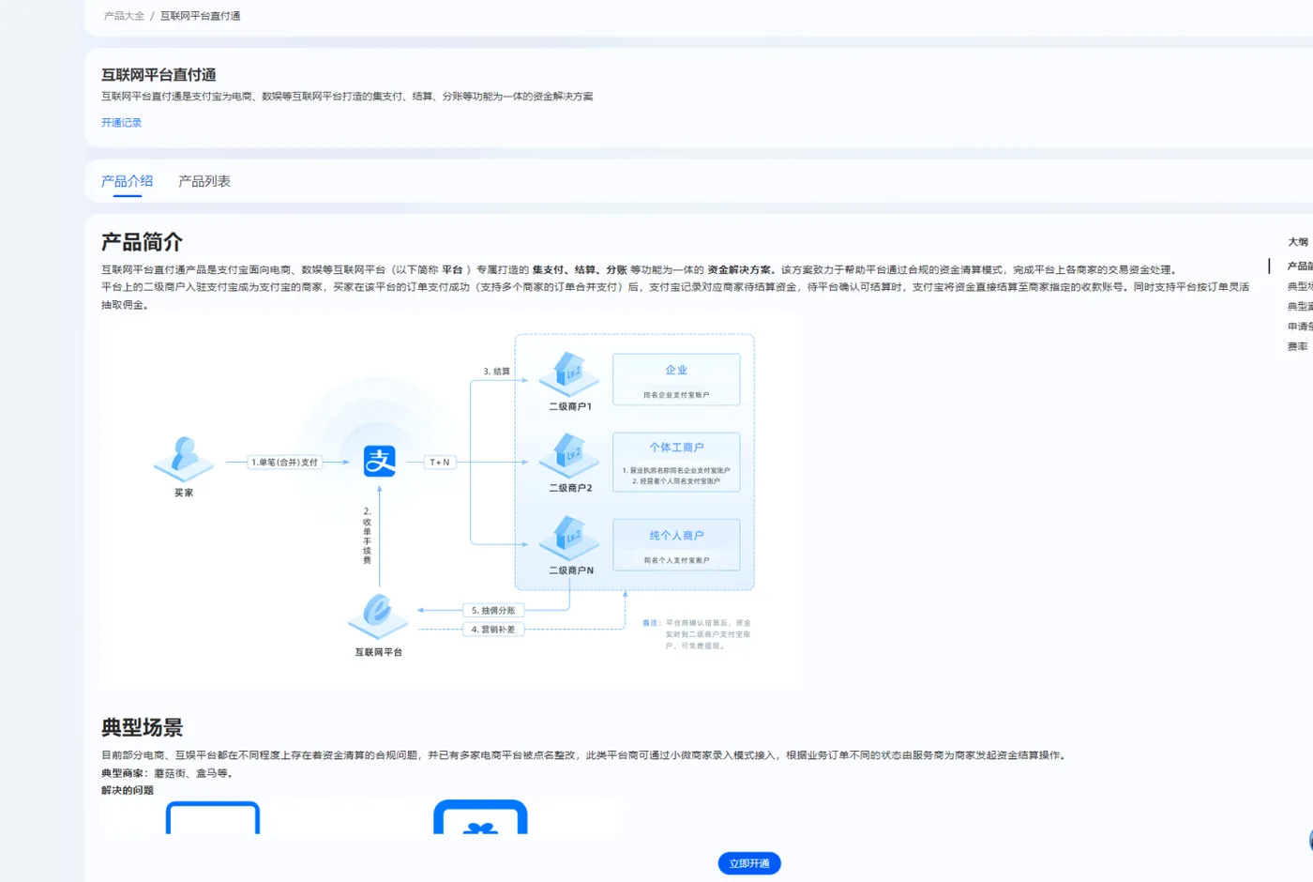Image resolution: width=1313 pixels, height=882 pixels.
Task: Click the "3. 结算" label
Action: point(497,372)
